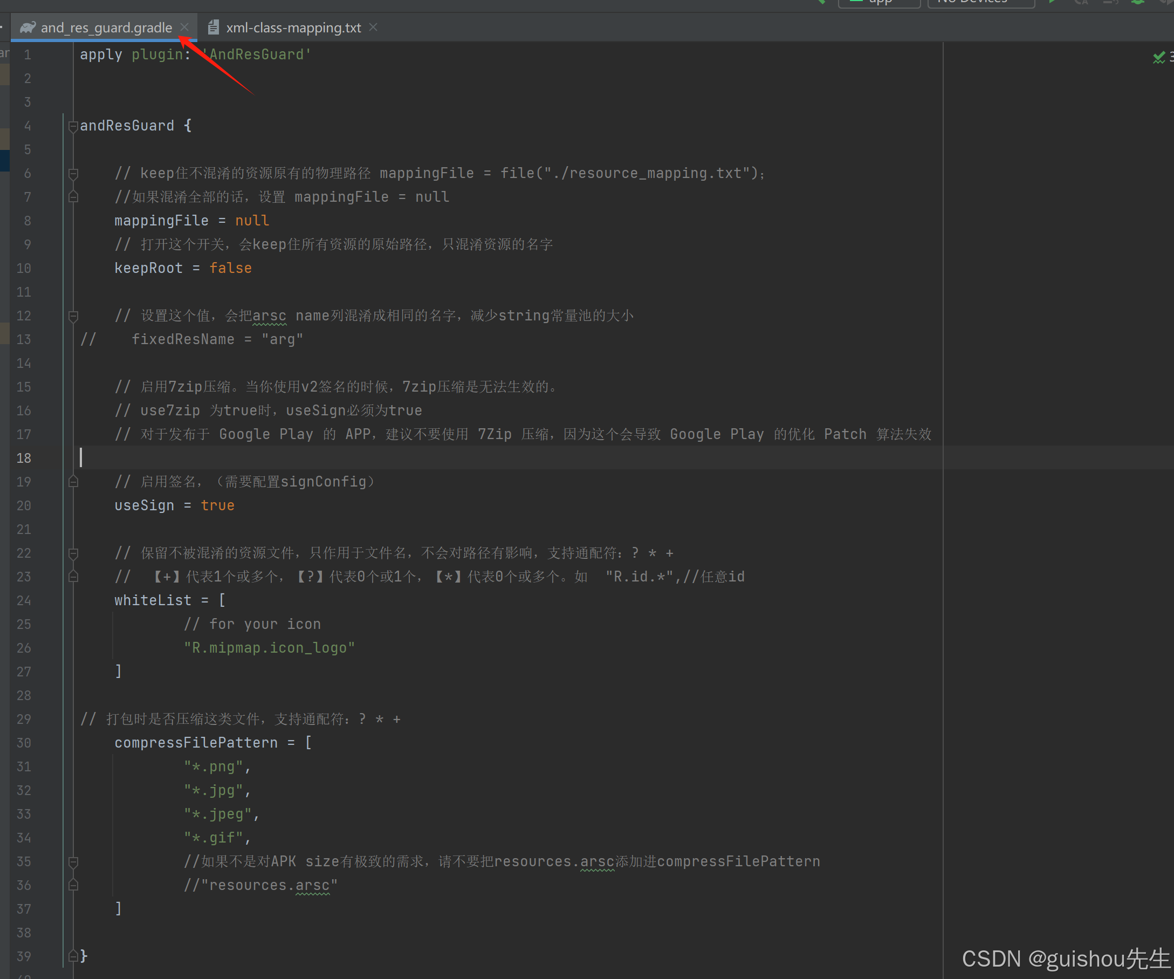Screen dimensions: 1174x979
Task: Switch to the xml-class-mapping.txt tab
Action: [293, 28]
